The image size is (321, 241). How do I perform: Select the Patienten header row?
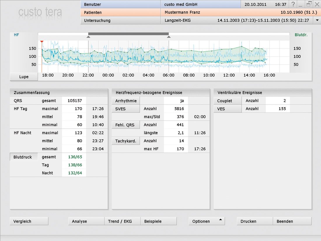pyautogui.click(x=121, y=13)
